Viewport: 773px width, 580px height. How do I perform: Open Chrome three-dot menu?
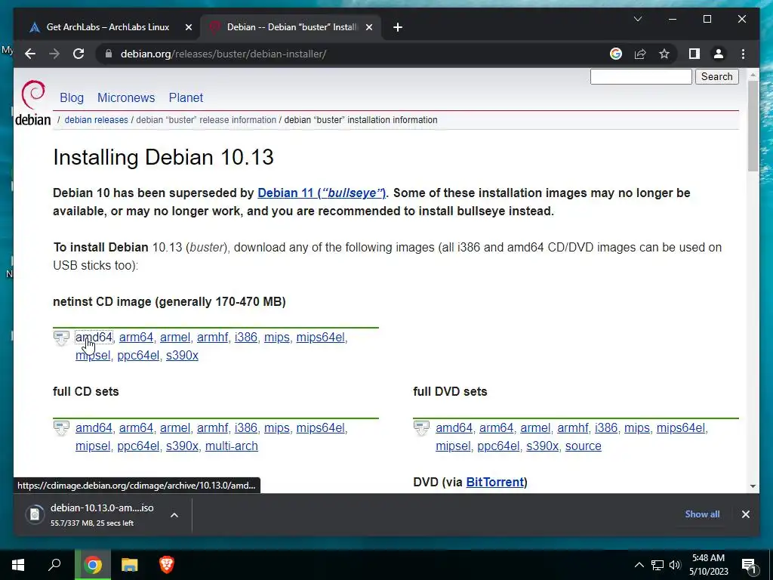(x=743, y=54)
